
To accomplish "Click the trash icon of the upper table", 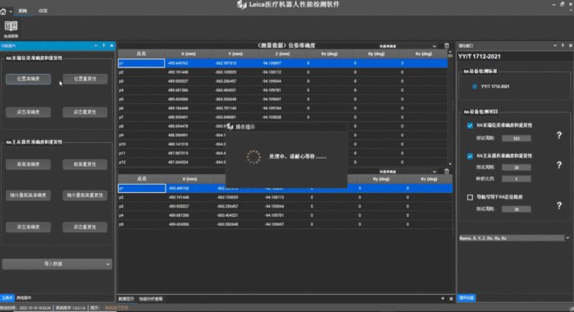I will pyautogui.click(x=447, y=46).
